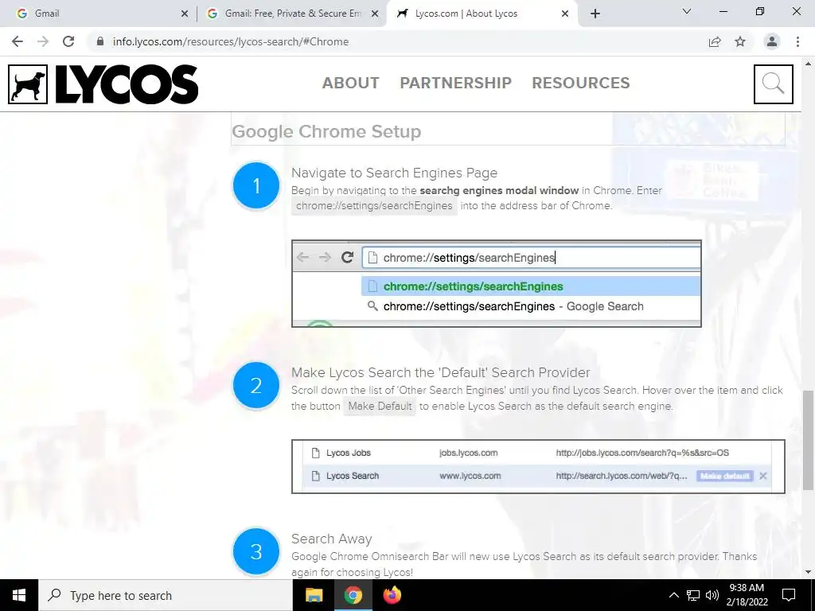Open the ABOUT menu
The width and height of the screenshot is (815, 611).
(x=351, y=83)
